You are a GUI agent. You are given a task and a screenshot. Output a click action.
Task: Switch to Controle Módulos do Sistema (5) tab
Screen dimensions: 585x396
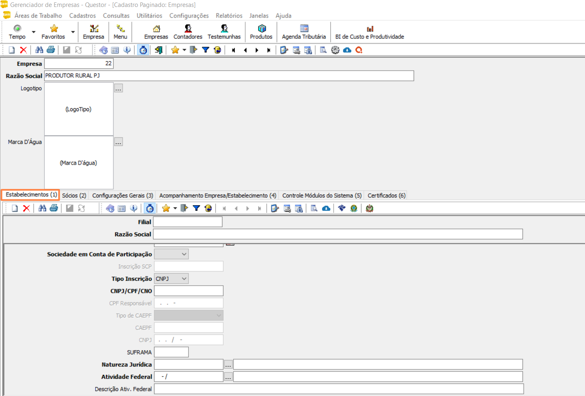coord(322,196)
